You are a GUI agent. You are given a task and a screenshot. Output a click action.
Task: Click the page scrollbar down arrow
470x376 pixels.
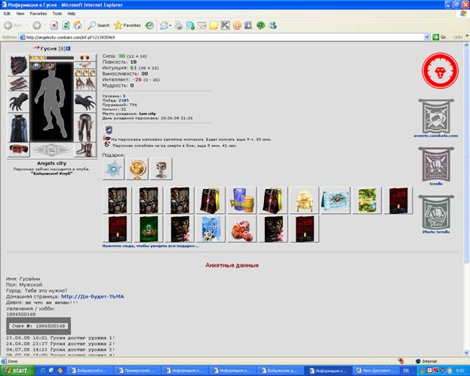click(x=466, y=353)
